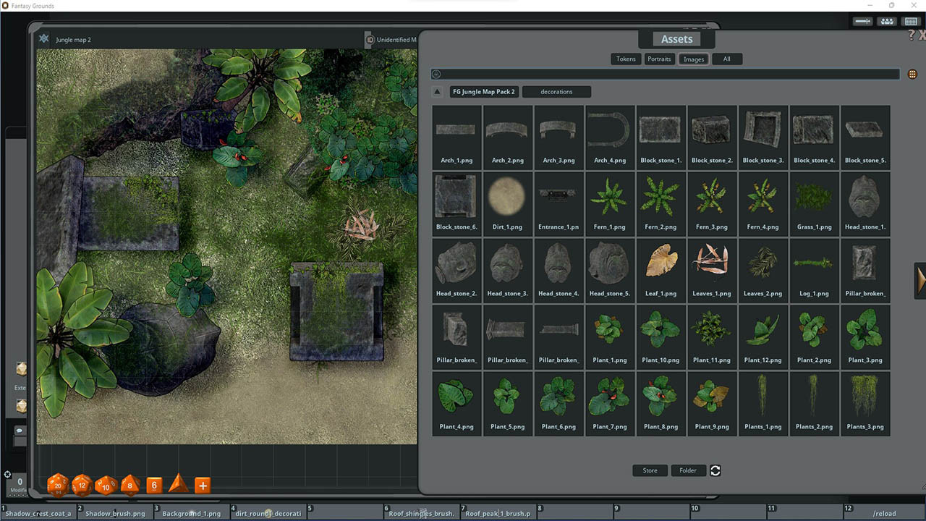
Task: Open the Store button
Action: [x=650, y=470]
